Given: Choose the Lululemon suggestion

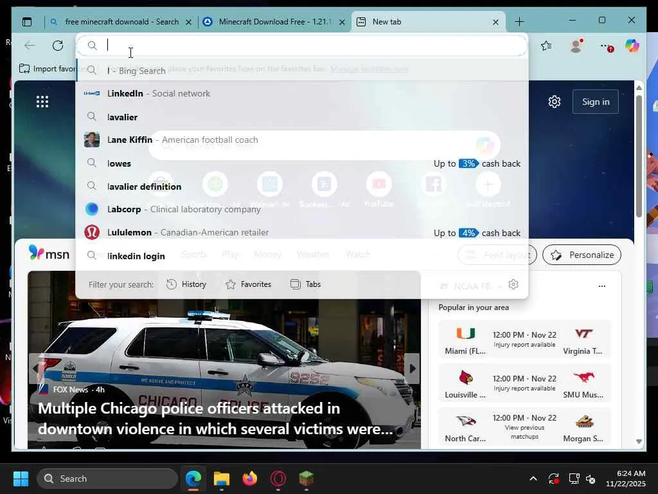Looking at the screenshot, I should (302, 232).
